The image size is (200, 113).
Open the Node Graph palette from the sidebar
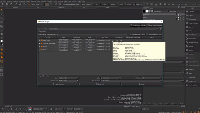[x=192, y=39]
